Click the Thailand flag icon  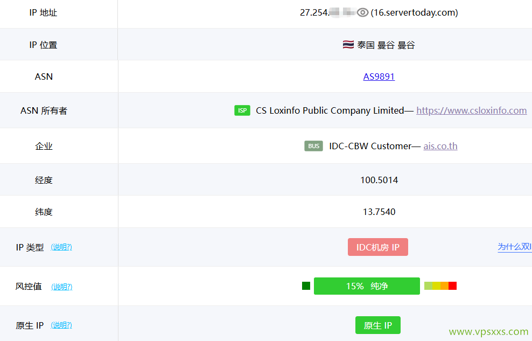(348, 45)
